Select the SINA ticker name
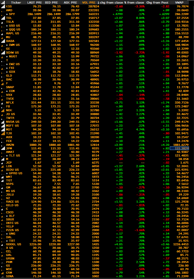 (10, 276)
